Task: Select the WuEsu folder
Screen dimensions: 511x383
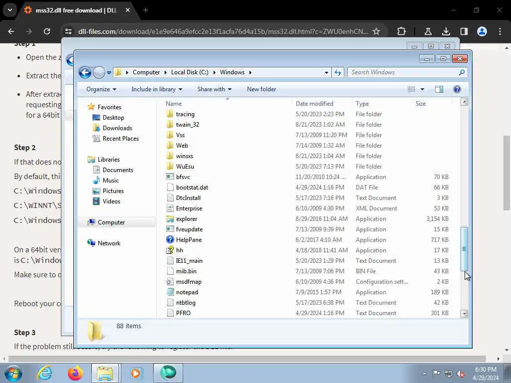Action: coord(185,167)
